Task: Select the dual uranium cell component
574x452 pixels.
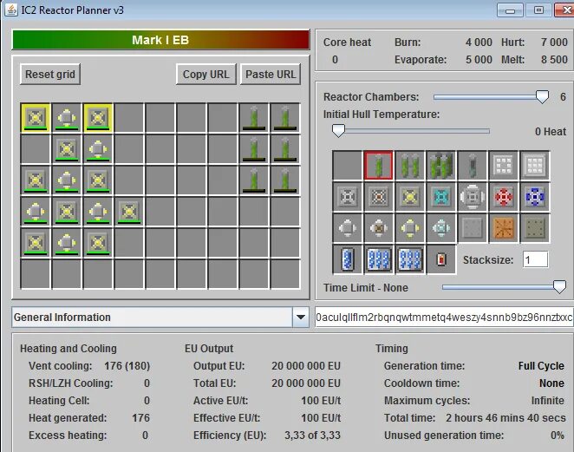Action: click(x=410, y=165)
